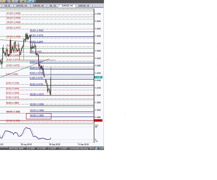
Task: Click the 13 Sep 00:00 time axis label
Action: tap(83, 144)
